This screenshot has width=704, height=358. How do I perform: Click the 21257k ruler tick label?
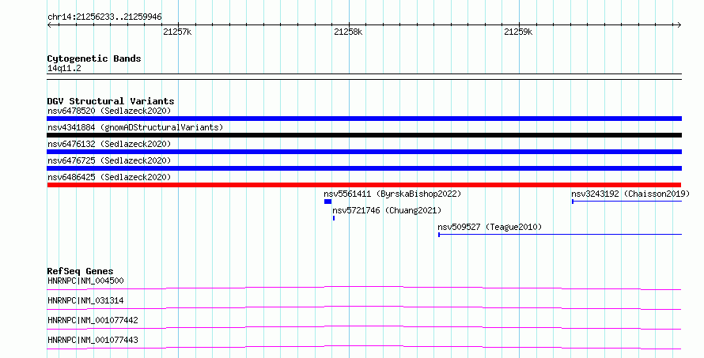177,32
